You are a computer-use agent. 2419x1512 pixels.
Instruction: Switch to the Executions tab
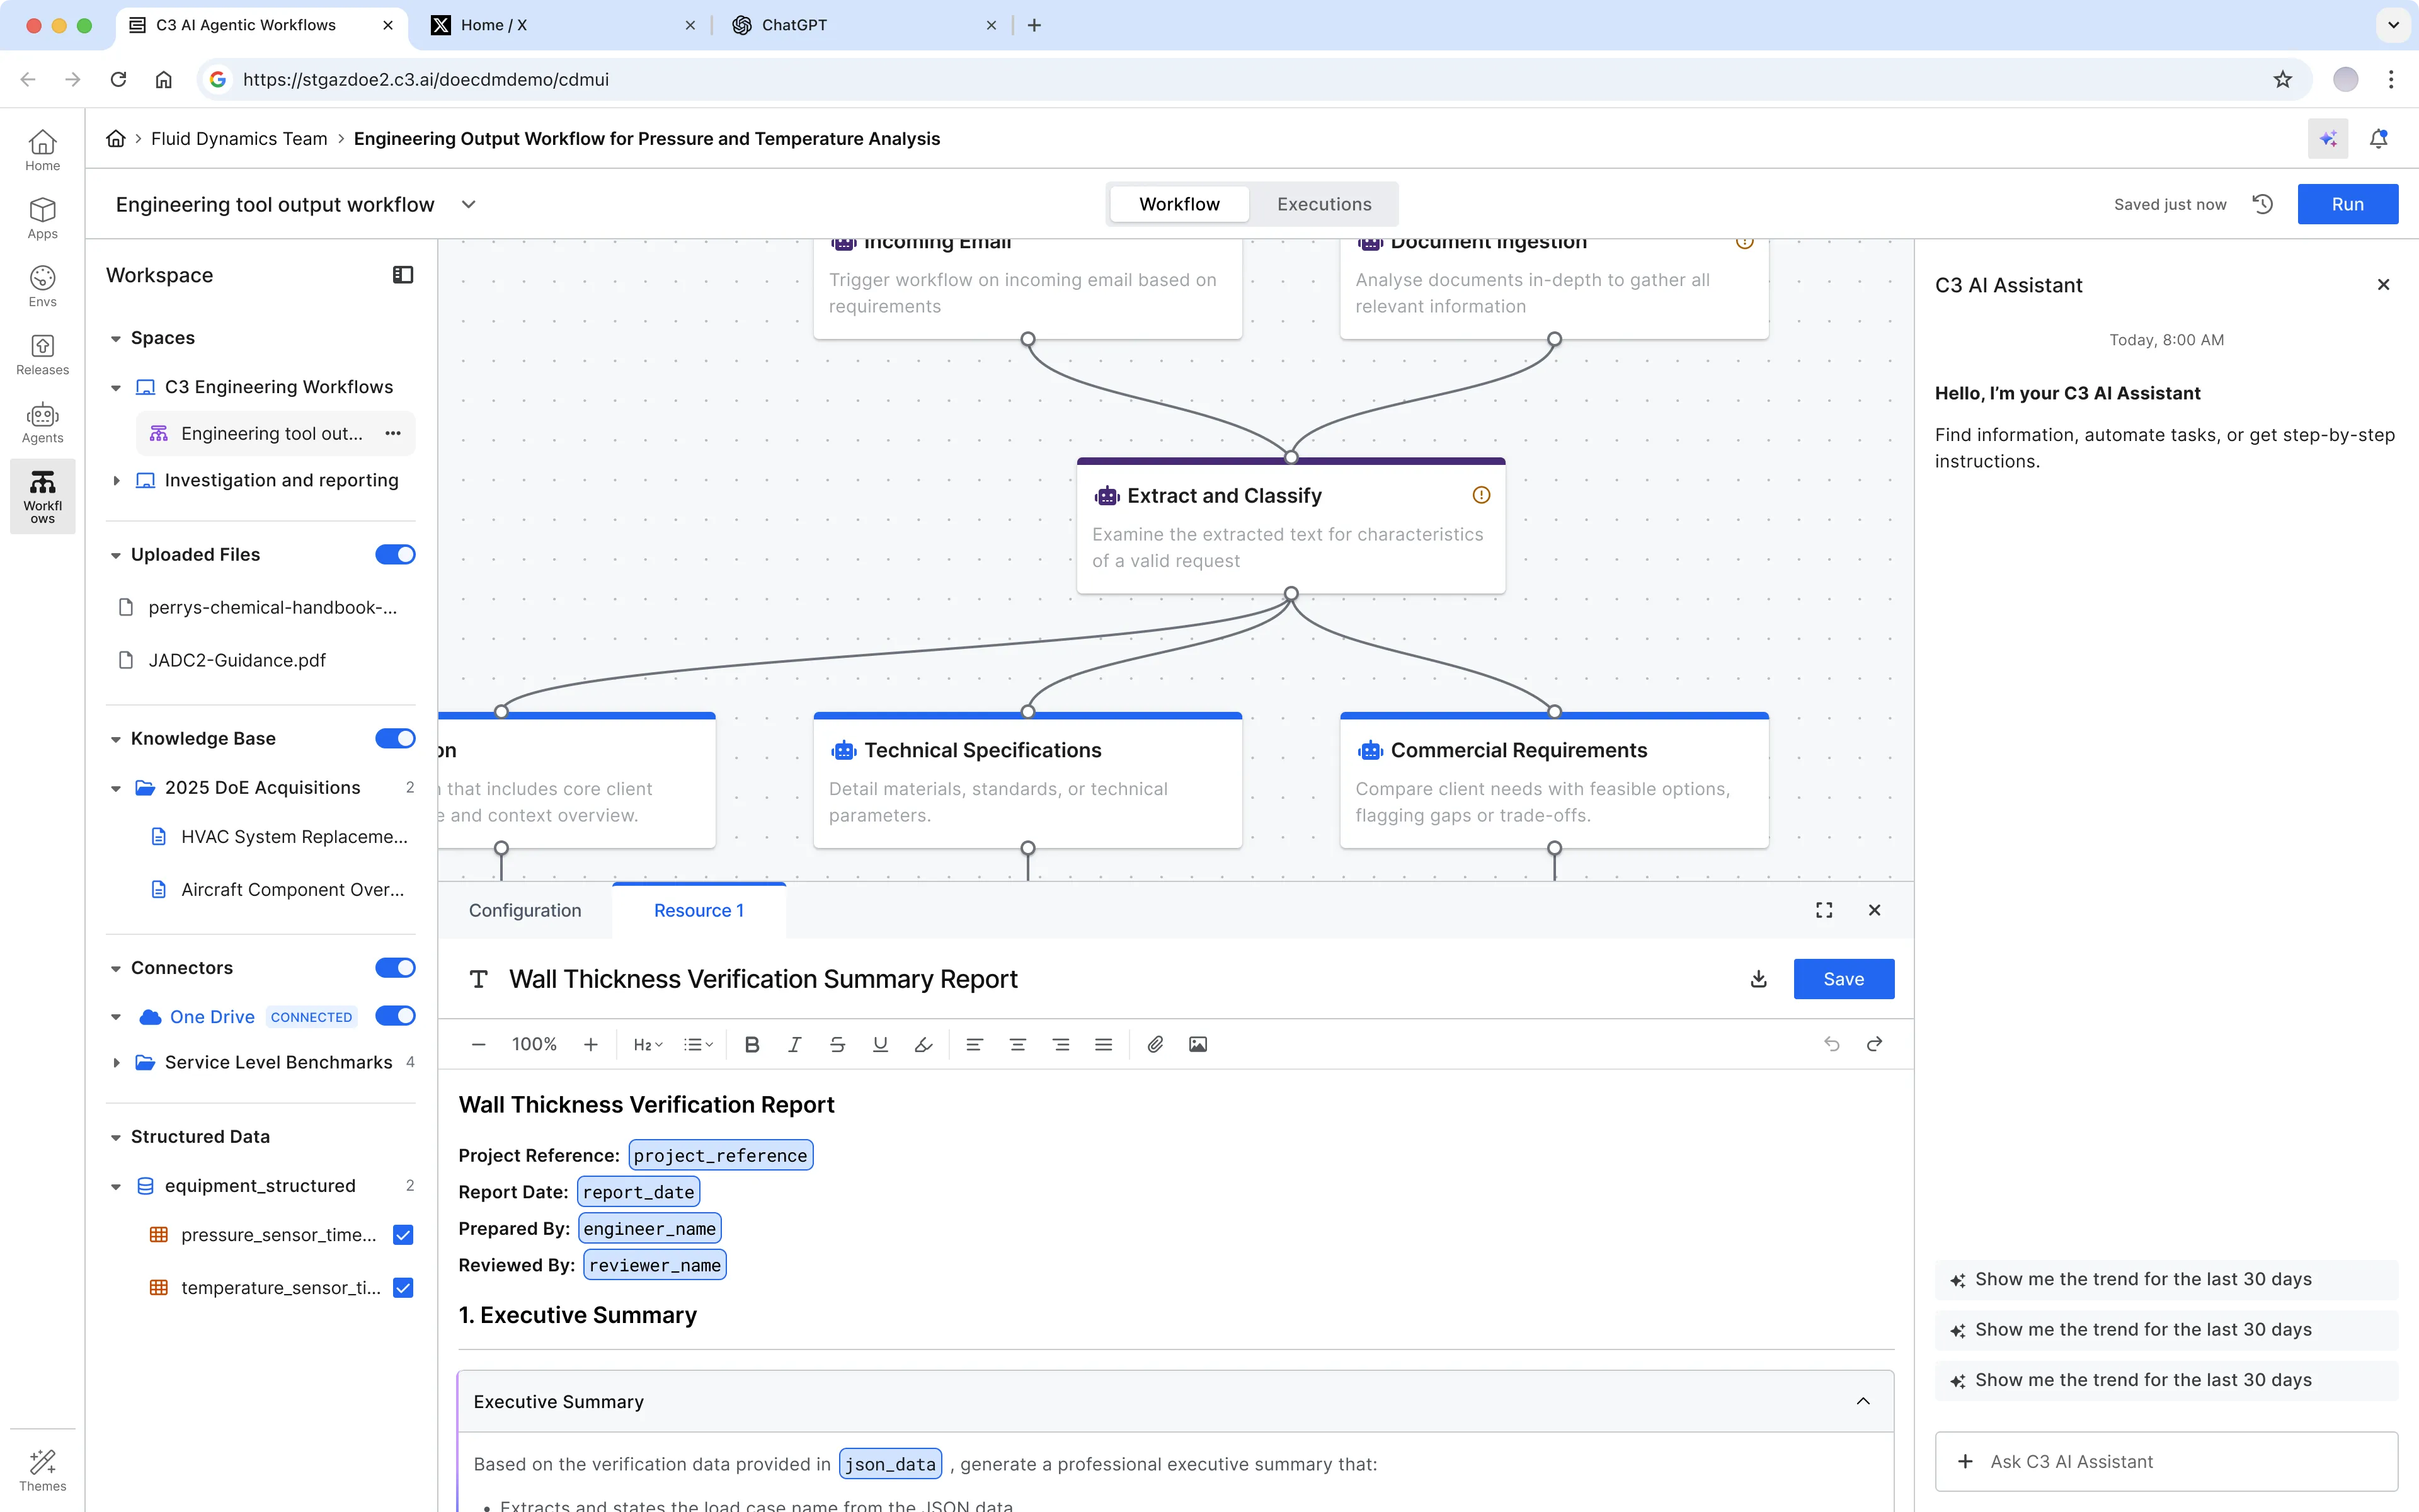1324,204
